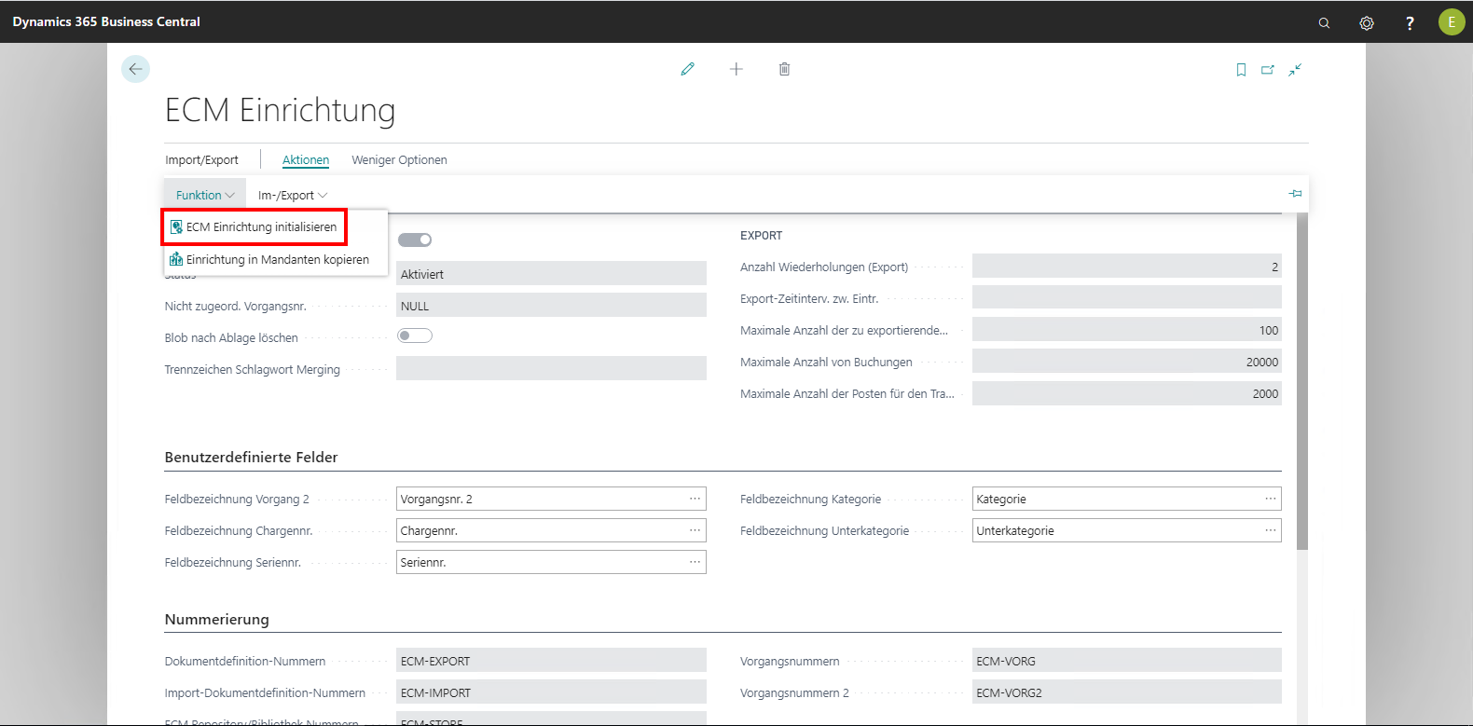Viewport: 1473px width, 726px height.
Task: Click Nicht zugeord. Vorgangsnr. NULL field
Action: click(551, 306)
